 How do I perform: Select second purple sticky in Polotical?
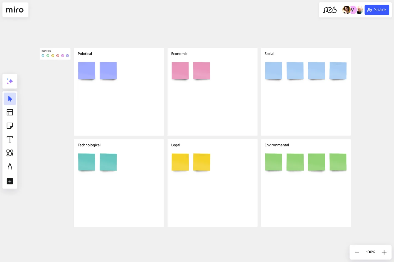point(108,71)
